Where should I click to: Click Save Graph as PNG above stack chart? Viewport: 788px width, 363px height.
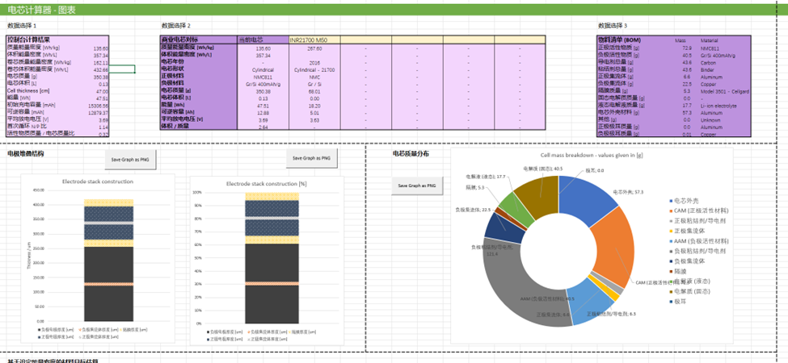(130, 160)
